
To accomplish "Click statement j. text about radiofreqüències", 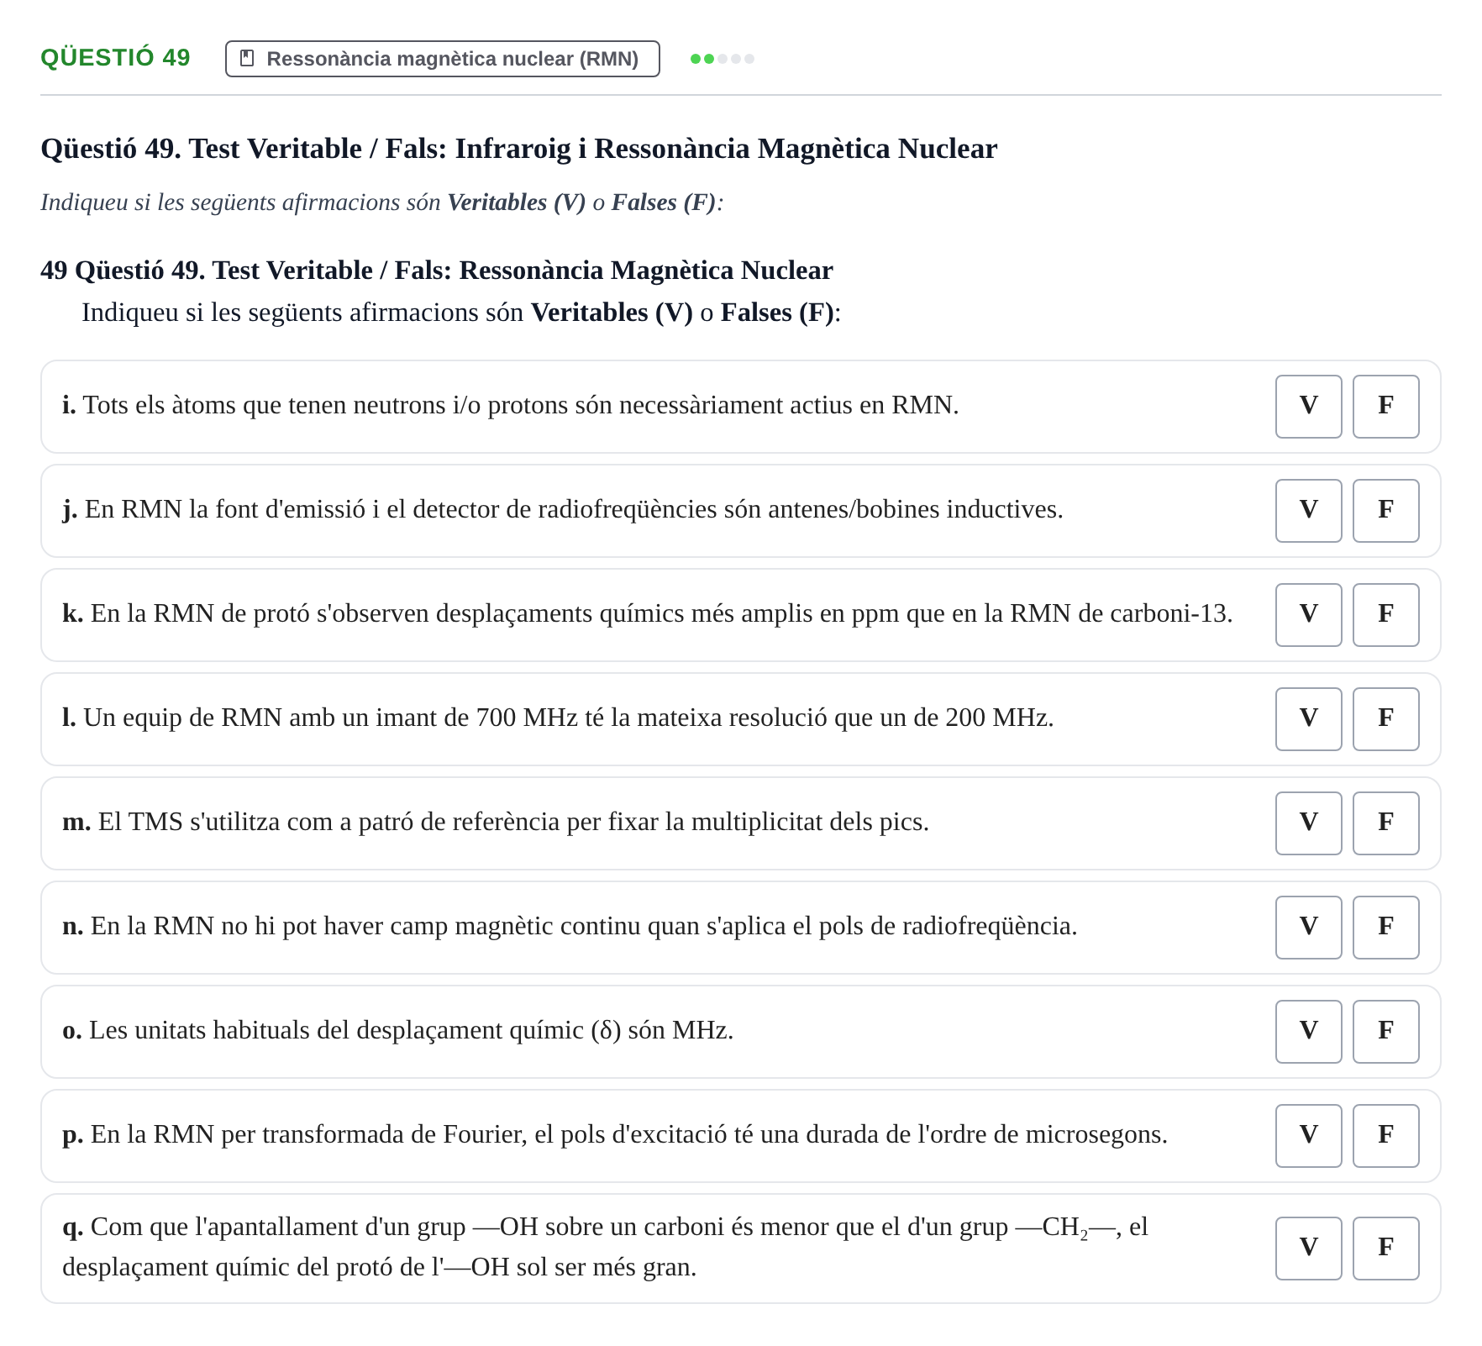I will tap(563, 510).
